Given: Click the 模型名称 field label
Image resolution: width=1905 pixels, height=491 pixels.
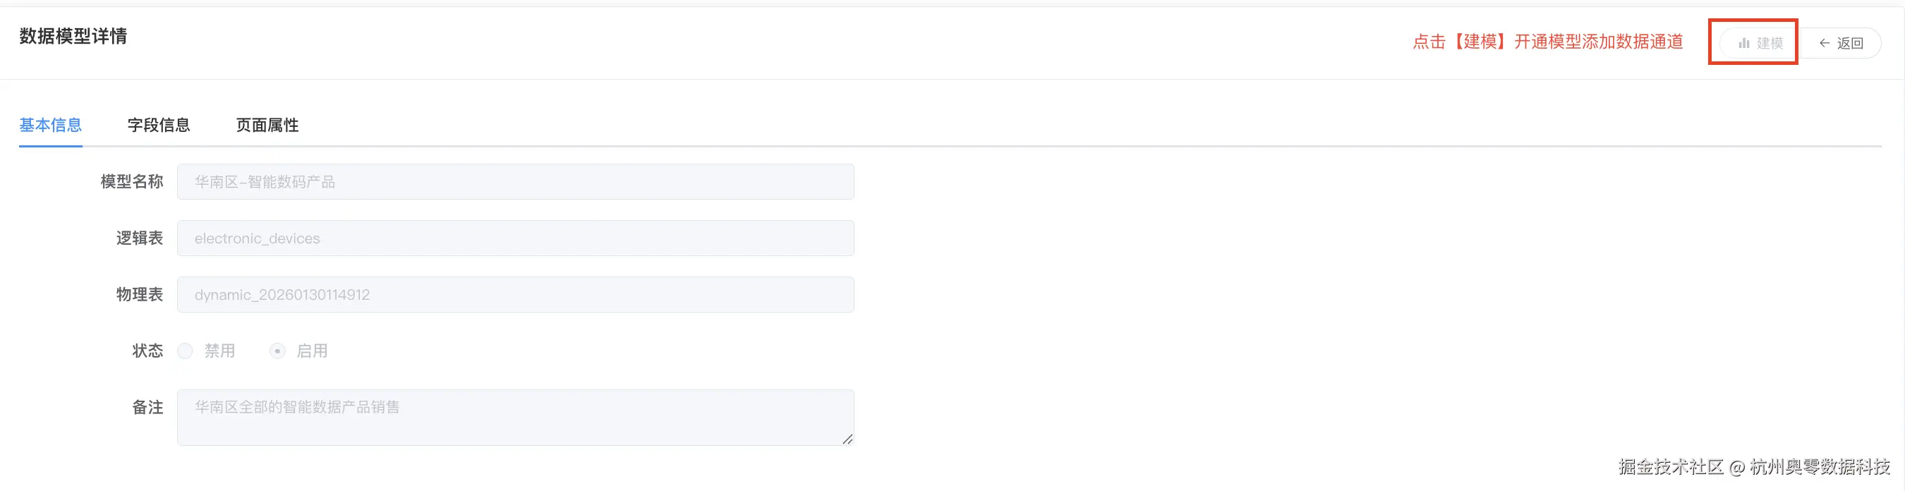Looking at the screenshot, I should [x=132, y=181].
